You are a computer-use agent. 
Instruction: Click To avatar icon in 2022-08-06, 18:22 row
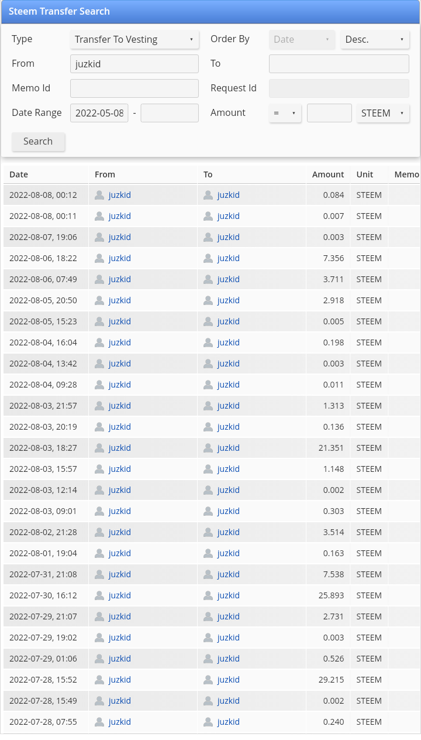[208, 258]
